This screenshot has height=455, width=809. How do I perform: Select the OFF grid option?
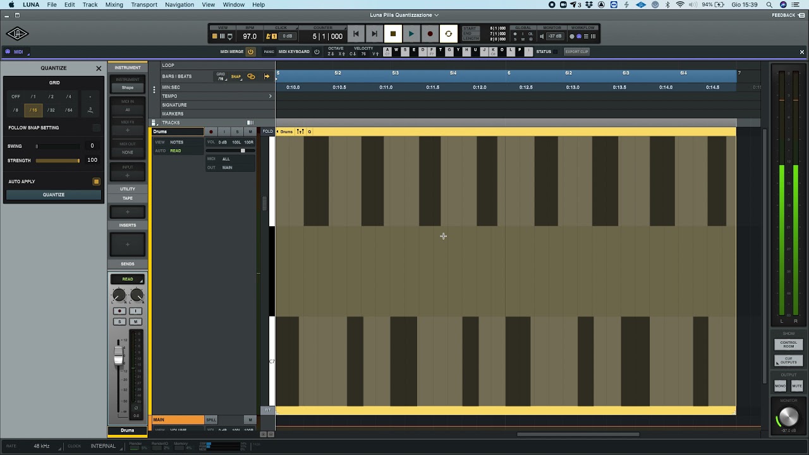point(16,97)
